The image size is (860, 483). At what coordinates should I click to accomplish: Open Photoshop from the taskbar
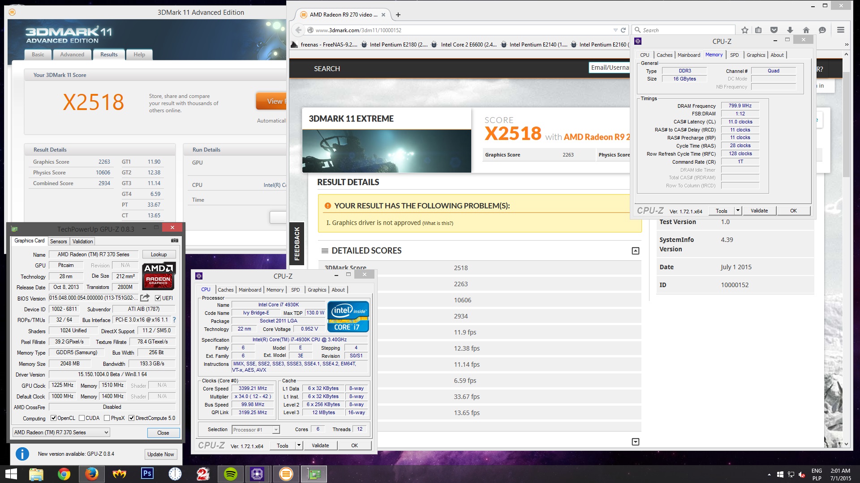click(147, 474)
